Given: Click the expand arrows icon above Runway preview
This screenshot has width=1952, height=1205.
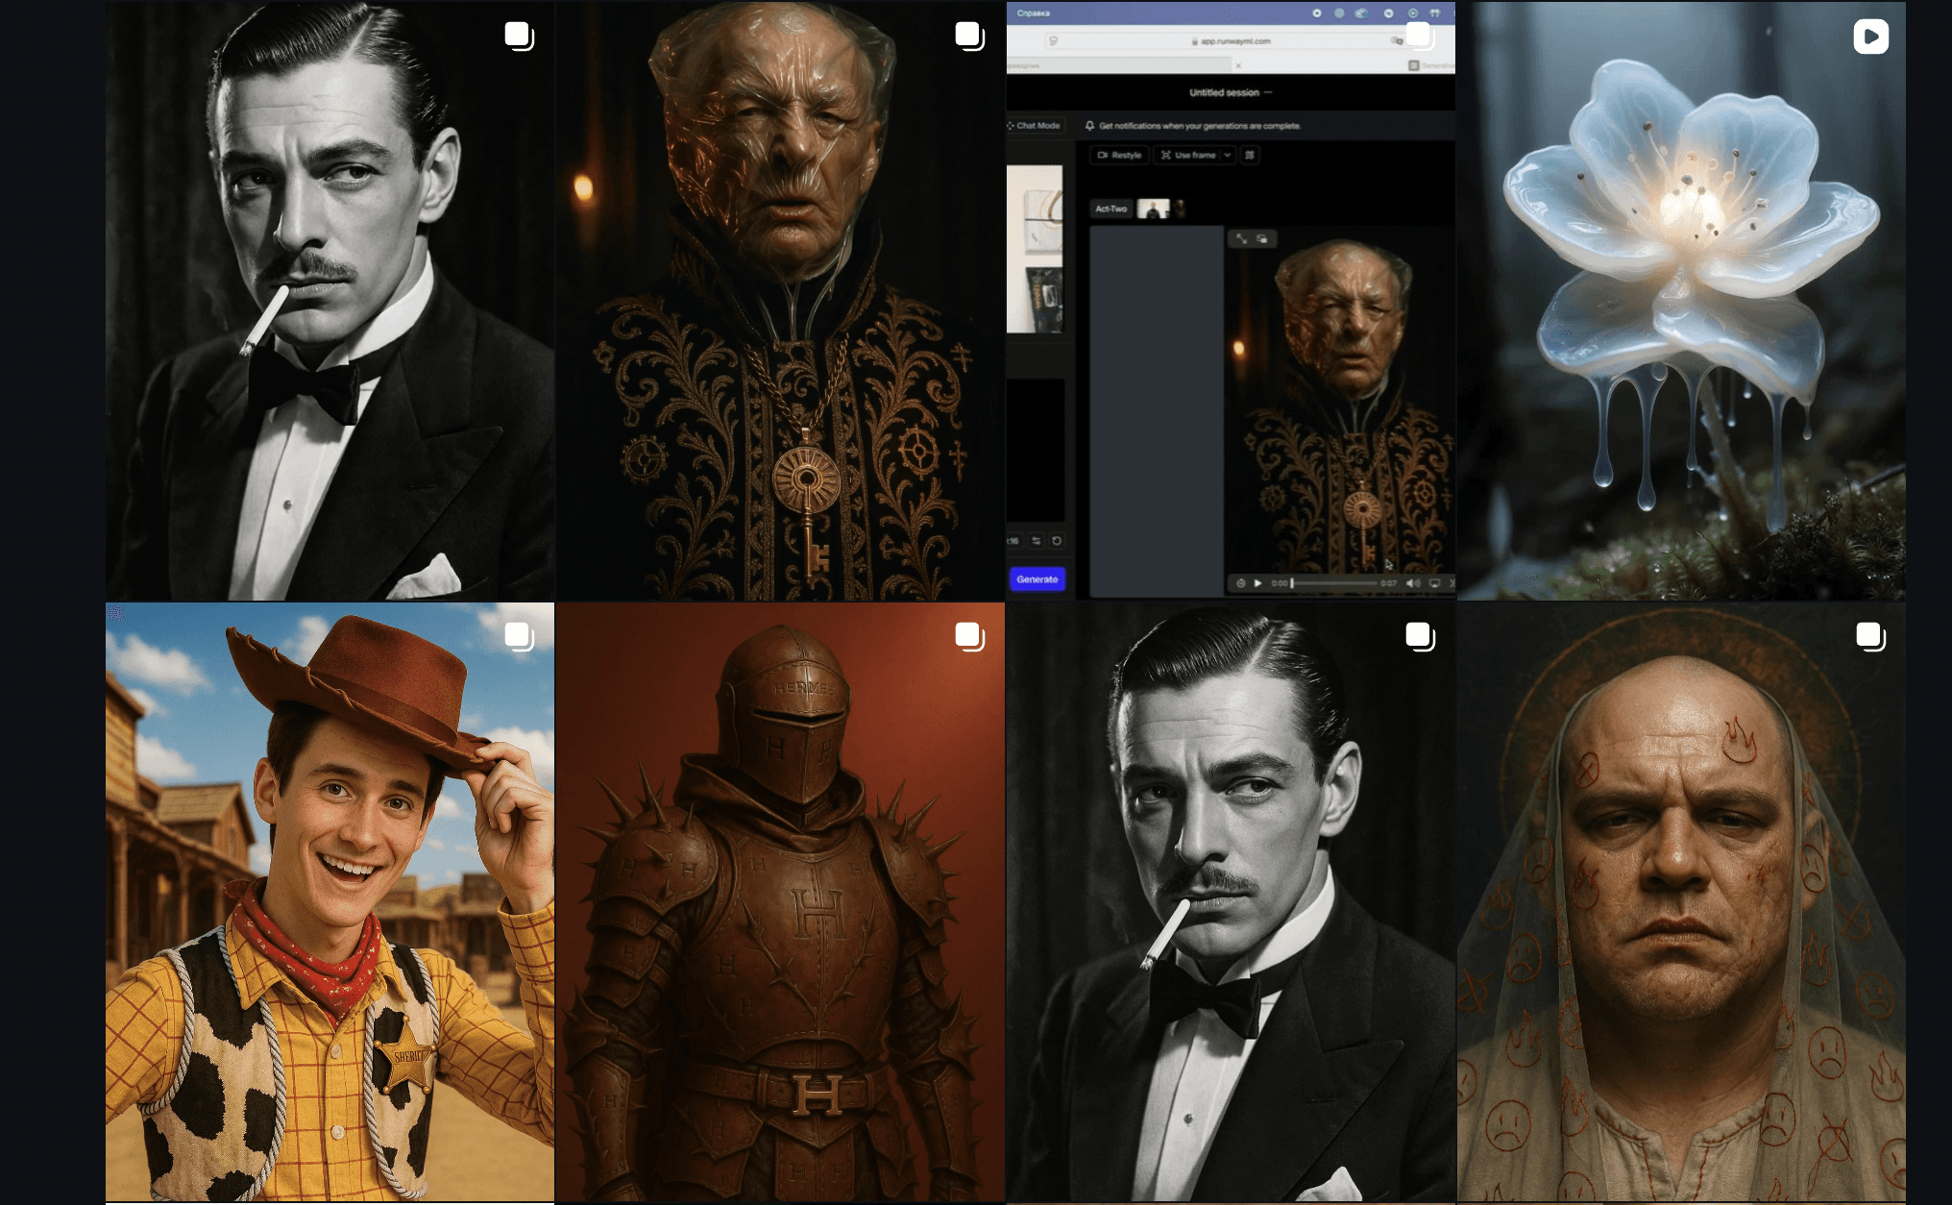Looking at the screenshot, I should [1241, 238].
